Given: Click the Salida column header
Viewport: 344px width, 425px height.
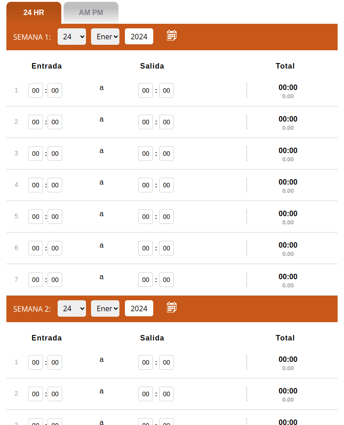Looking at the screenshot, I should (x=152, y=66).
